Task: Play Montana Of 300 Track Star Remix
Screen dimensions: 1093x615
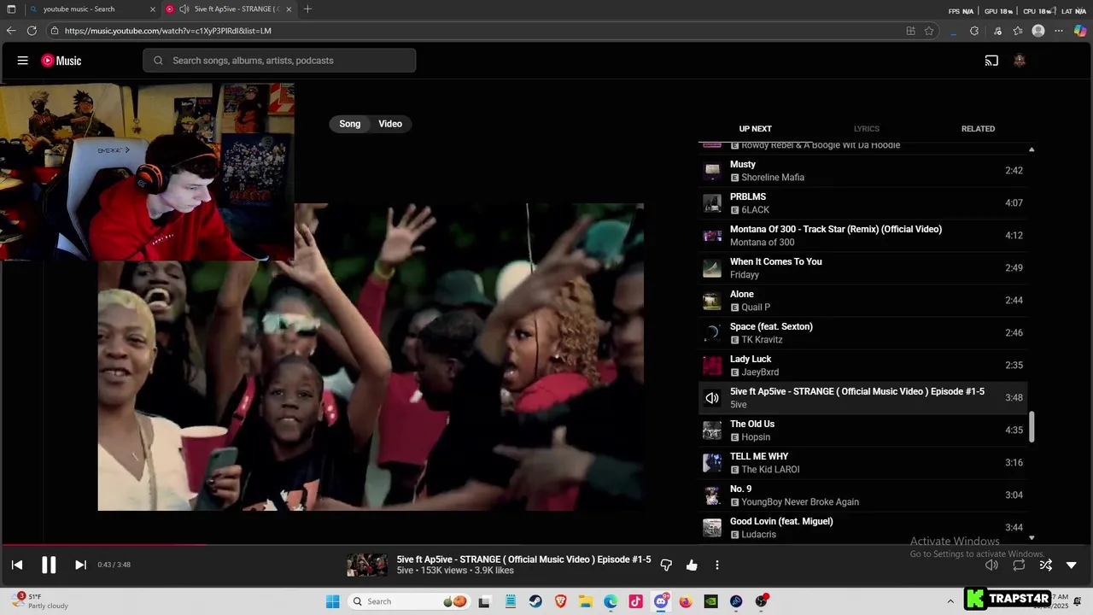Action: click(x=862, y=236)
